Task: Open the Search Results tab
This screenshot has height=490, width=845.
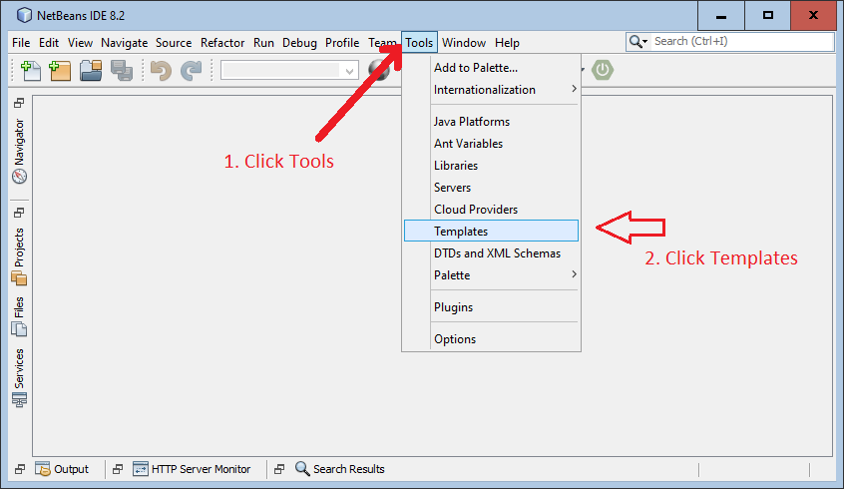Action: tap(339, 469)
